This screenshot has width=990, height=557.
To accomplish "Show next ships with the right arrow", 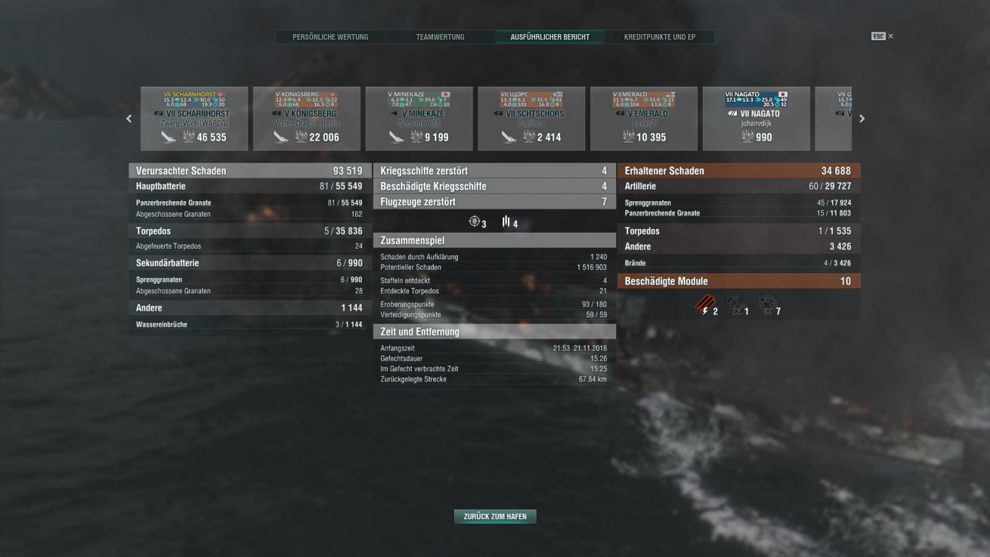I will coord(862,119).
